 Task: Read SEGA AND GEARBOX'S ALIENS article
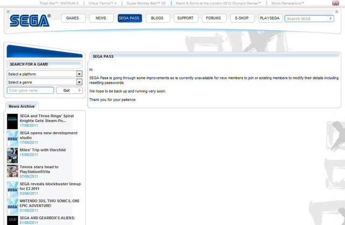[x=47, y=218]
